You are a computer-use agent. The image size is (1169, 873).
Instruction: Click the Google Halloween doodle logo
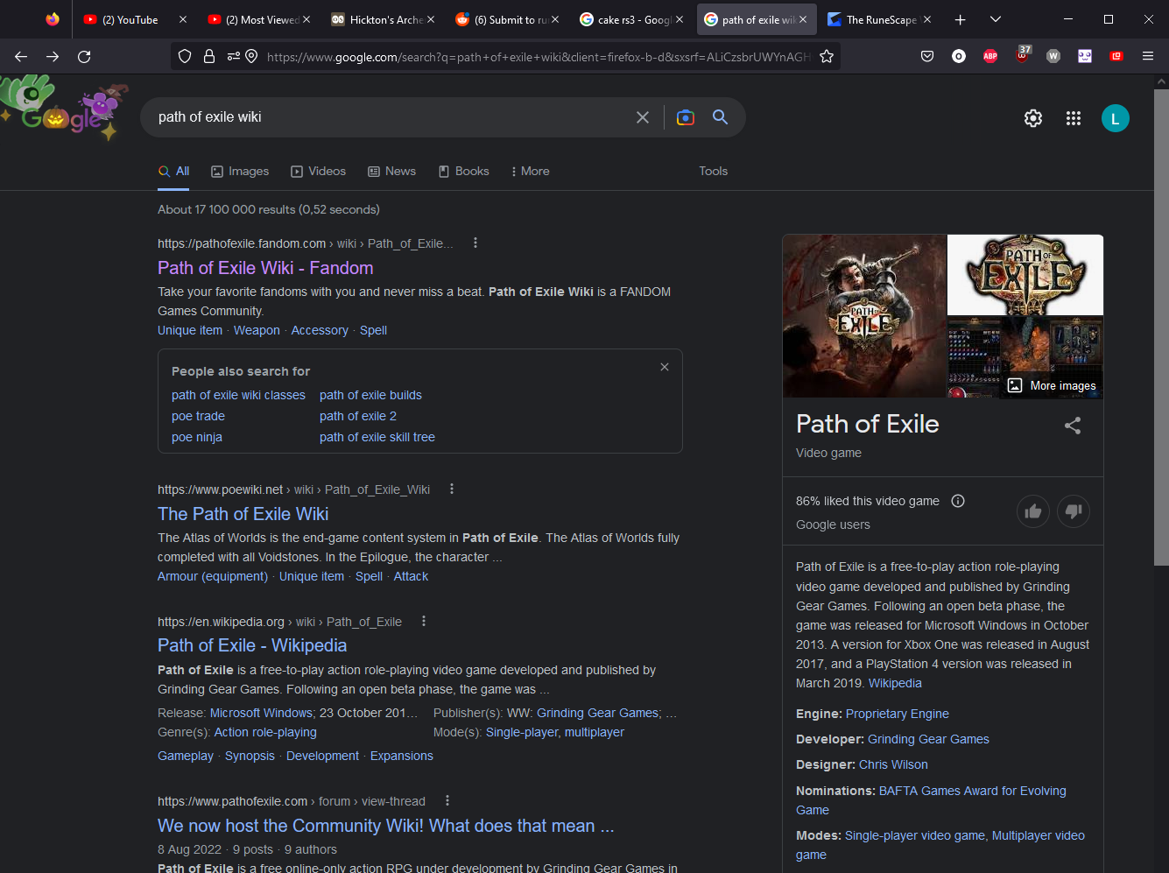pos(63,109)
